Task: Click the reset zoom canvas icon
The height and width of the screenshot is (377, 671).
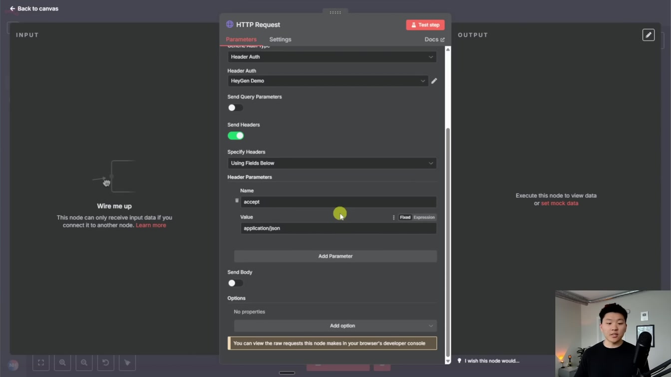Action: tap(105, 363)
